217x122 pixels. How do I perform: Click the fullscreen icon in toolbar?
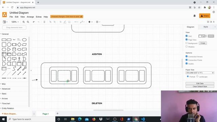[208, 22]
